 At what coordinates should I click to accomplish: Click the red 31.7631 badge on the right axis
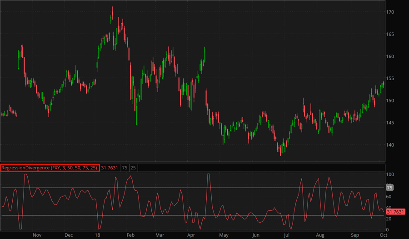coord(395,212)
